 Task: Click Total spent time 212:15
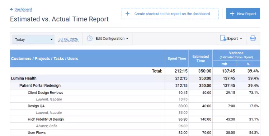181,71
